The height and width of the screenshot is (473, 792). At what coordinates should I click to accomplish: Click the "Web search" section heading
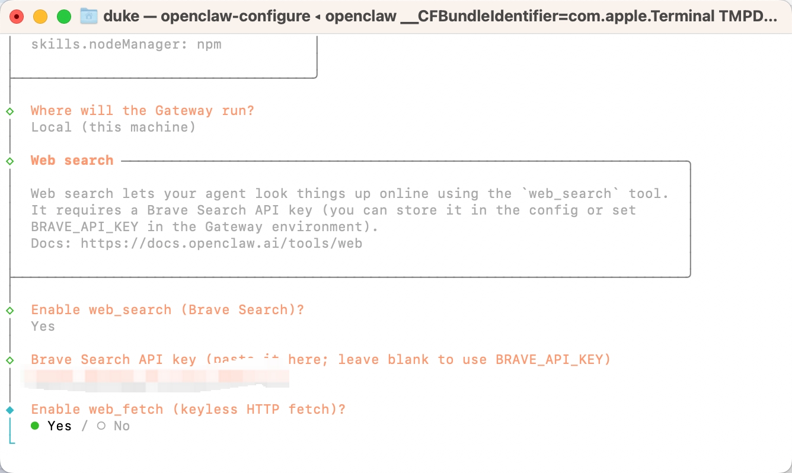(72, 160)
